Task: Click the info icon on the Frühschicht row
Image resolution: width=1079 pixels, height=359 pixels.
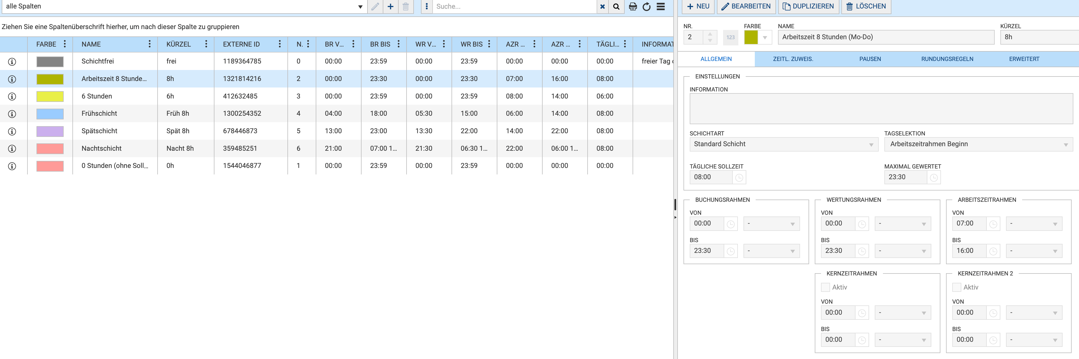Action: [x=12, y=114]
